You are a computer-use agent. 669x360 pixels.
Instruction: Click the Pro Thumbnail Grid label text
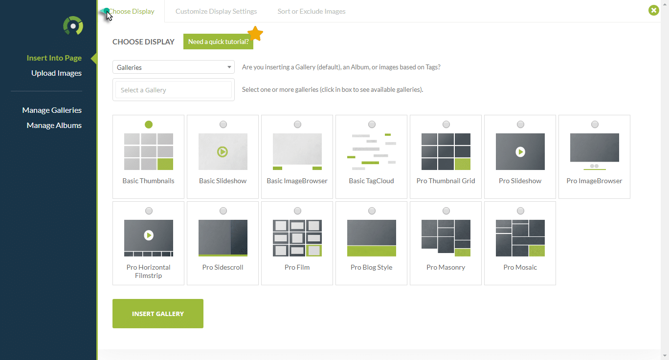(x=446, y=181)
